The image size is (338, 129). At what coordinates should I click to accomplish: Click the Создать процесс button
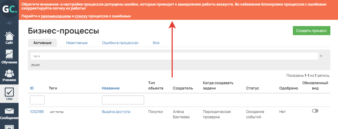click(x=311, y=31)
